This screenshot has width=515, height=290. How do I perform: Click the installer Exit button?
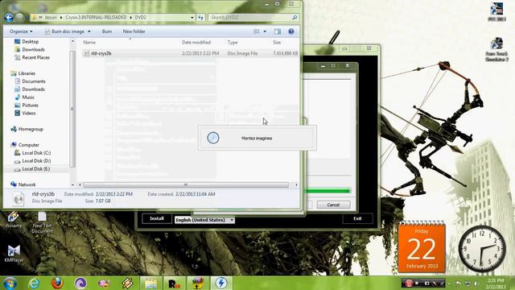click(x=357, y=218)
